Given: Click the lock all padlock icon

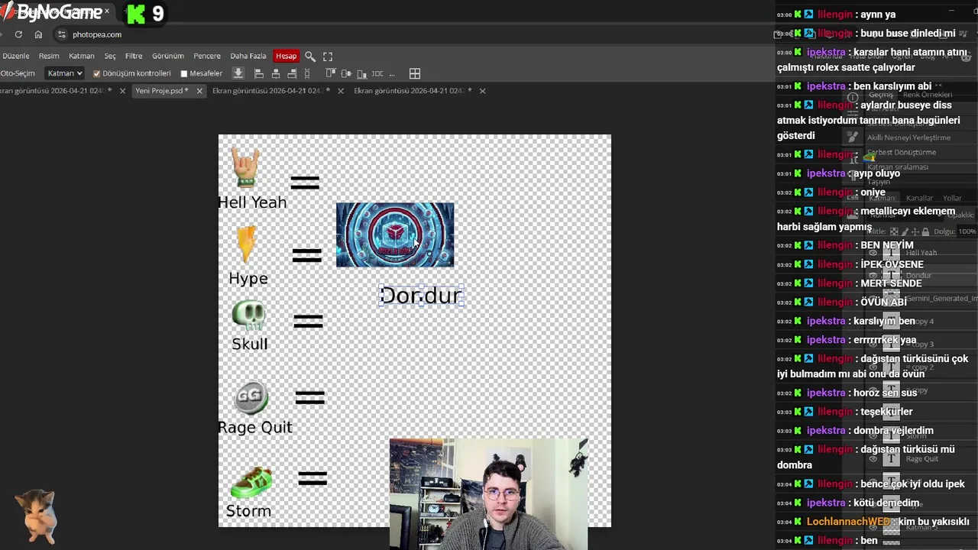Looking at the screenshot, I should pos(925,231).
